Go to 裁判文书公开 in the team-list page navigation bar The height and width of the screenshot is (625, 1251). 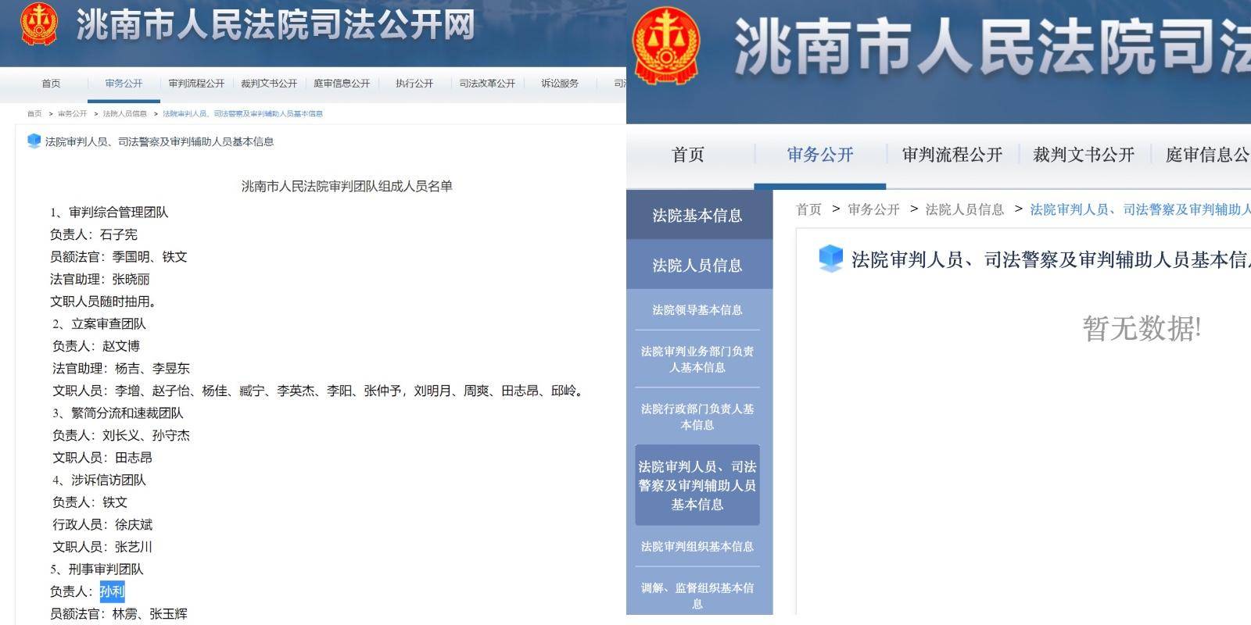tap(269, 84)
